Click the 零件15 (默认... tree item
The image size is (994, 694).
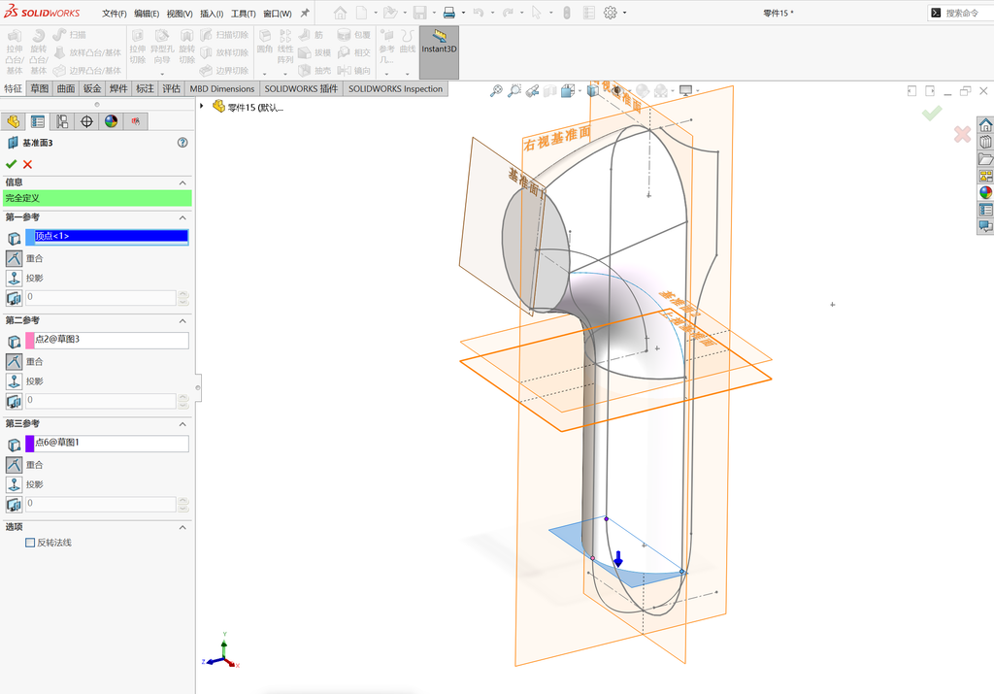(249, 107)
